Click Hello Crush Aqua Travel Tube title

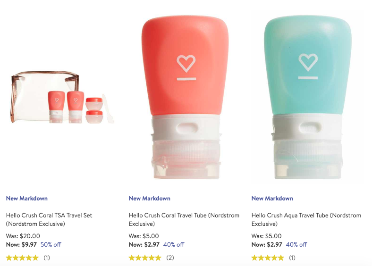pos(306,219)
